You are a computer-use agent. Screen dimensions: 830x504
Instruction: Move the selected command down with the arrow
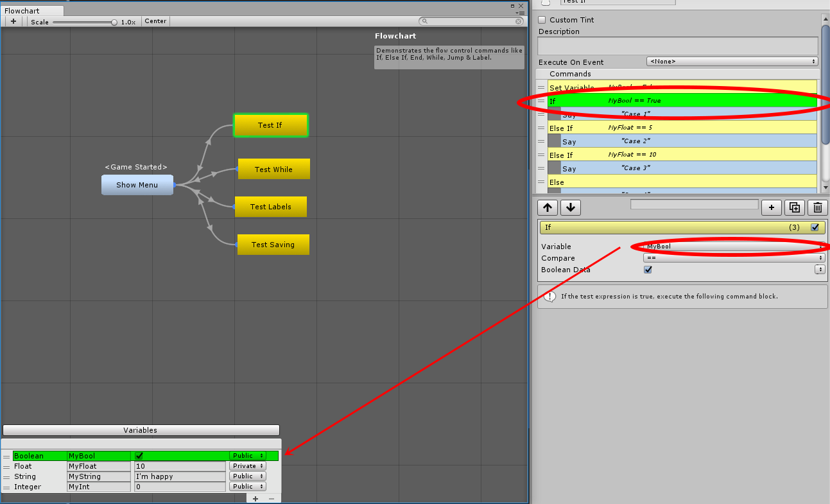(571, 207)
